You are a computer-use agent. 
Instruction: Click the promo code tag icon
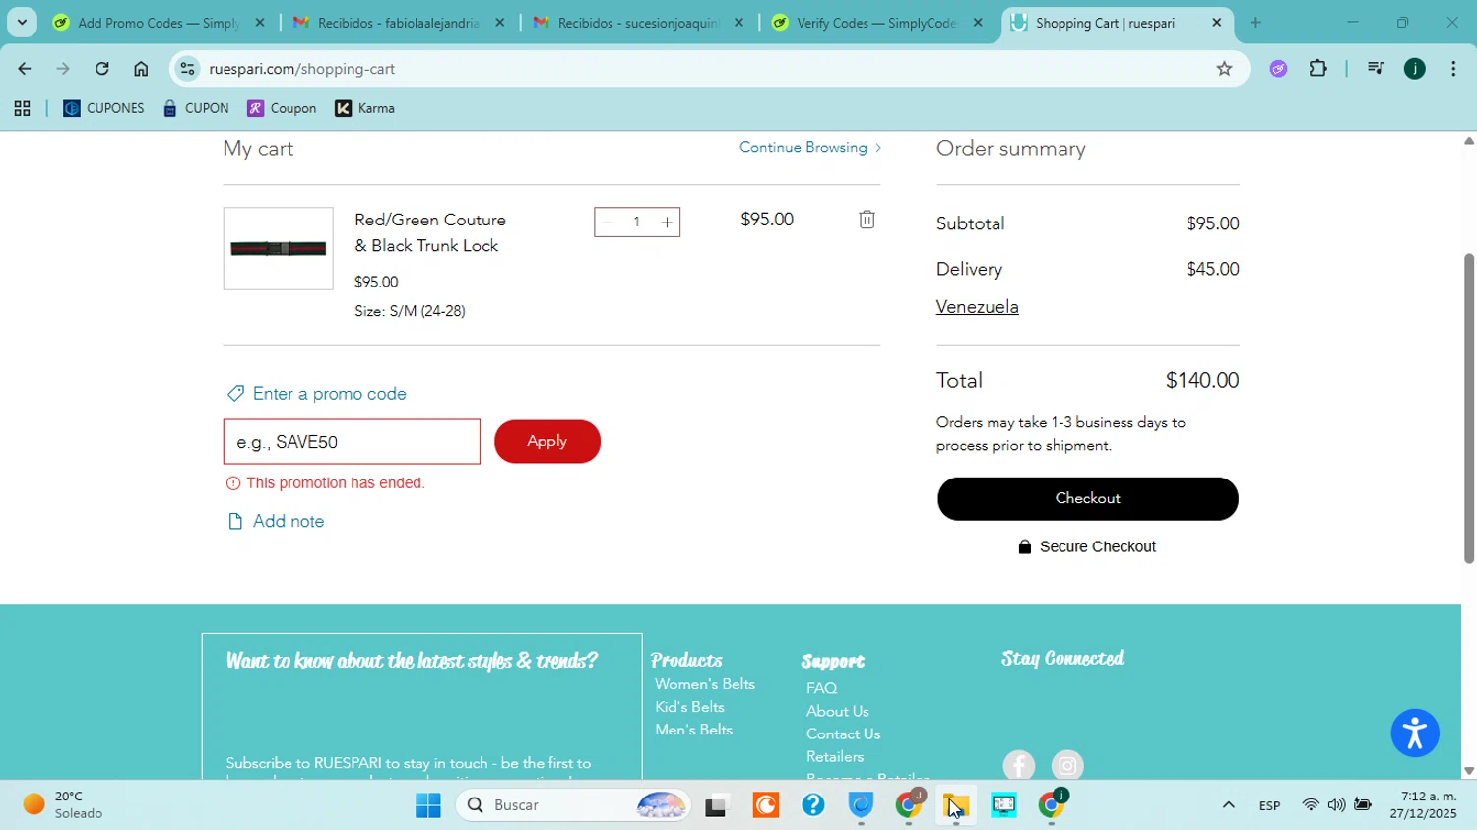coord(235,394)
